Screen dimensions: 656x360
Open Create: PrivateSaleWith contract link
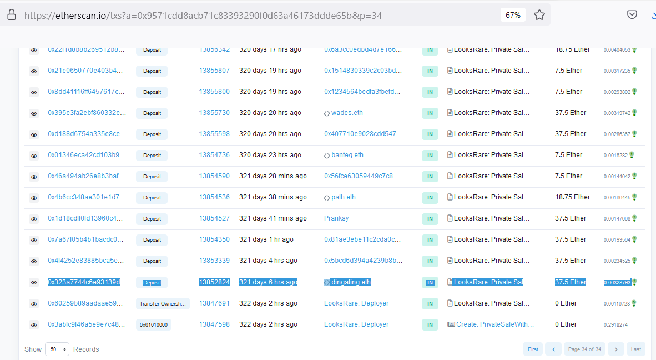(x=495, y=324)
